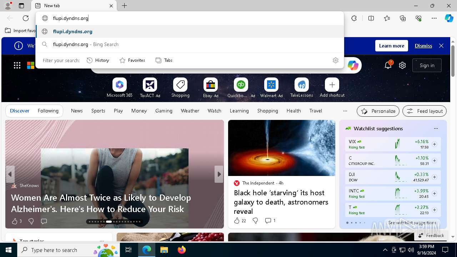The image size is (457, 257).
Task: Add T stock to watchlist
Action: [x=435, y=210]
